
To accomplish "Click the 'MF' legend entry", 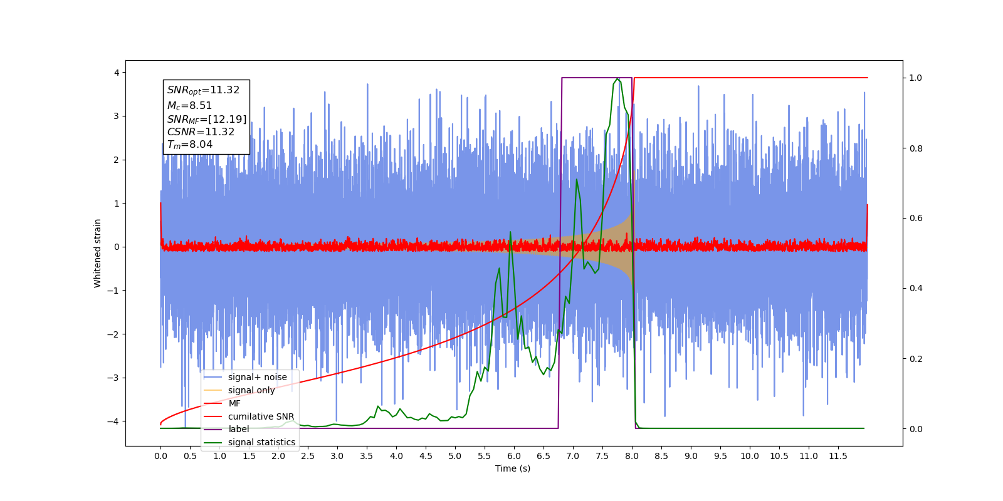I will click(223, 403).
